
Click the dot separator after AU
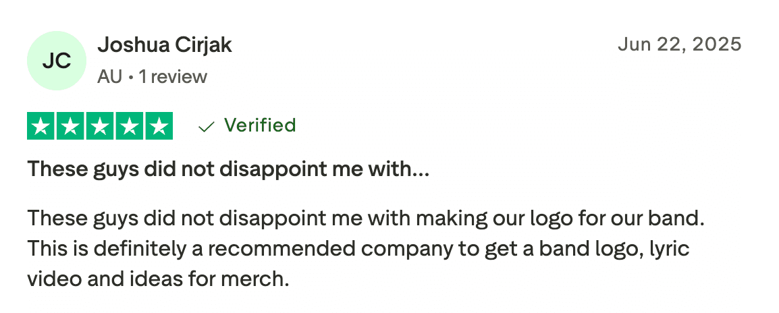point(130,78)
